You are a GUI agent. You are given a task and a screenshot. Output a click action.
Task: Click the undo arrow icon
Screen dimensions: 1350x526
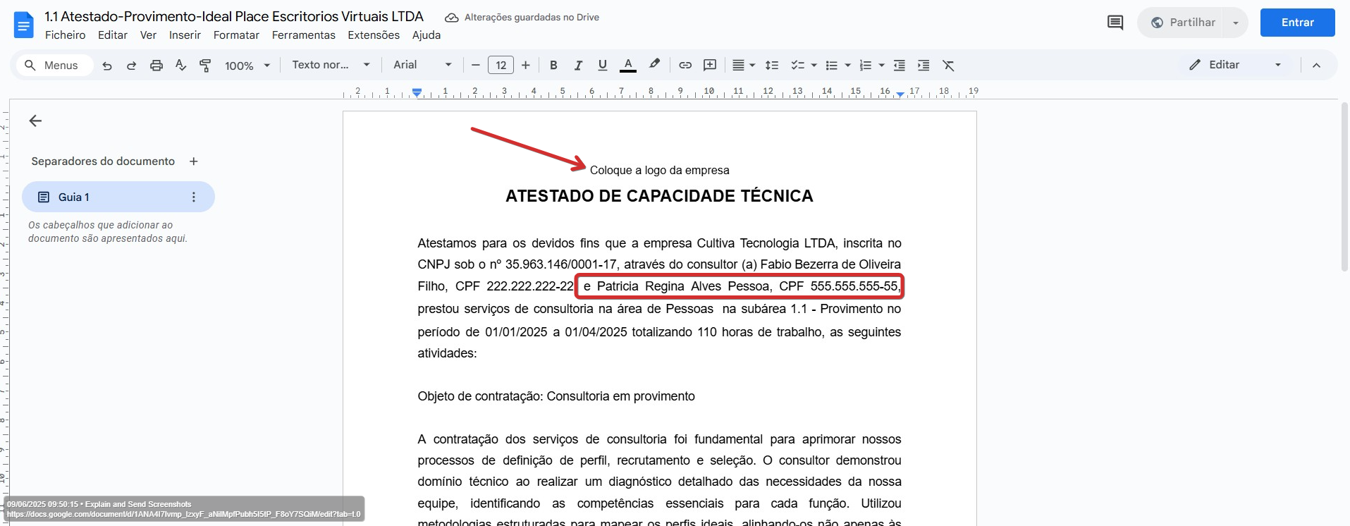(x=107, y=66)
